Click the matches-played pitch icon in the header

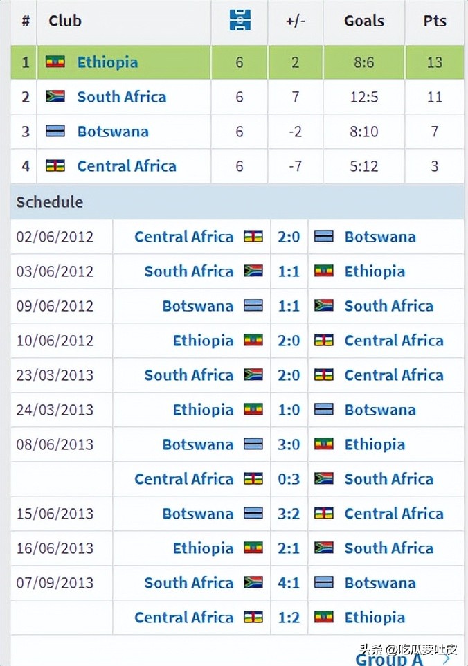click(240, 20)
